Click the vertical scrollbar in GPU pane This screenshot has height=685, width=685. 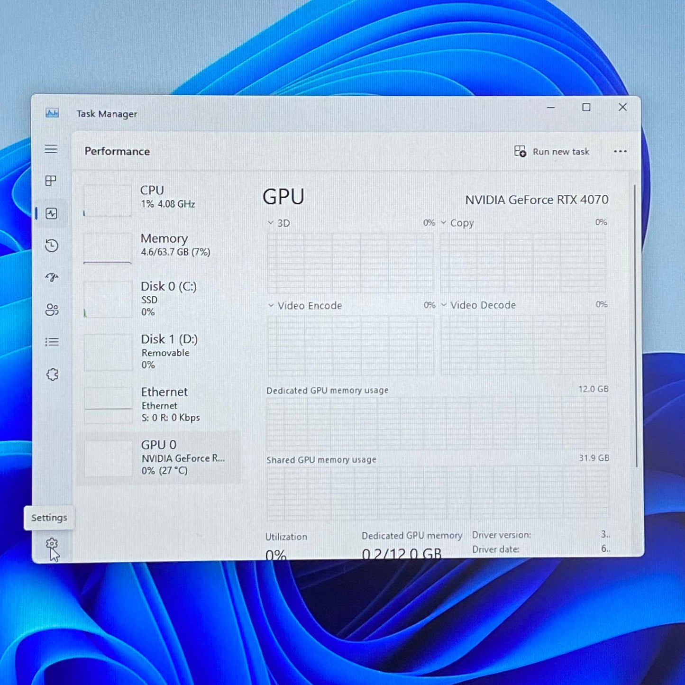point(635,326)
